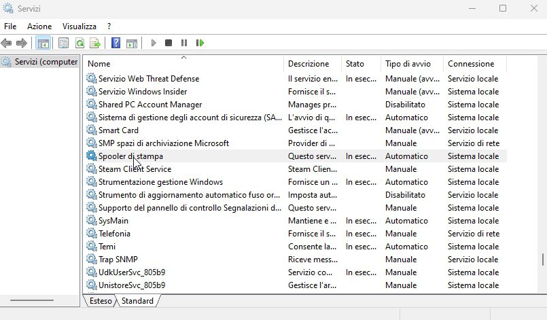
Task: Select the Smart Card service name
Action: click(118, 130)
